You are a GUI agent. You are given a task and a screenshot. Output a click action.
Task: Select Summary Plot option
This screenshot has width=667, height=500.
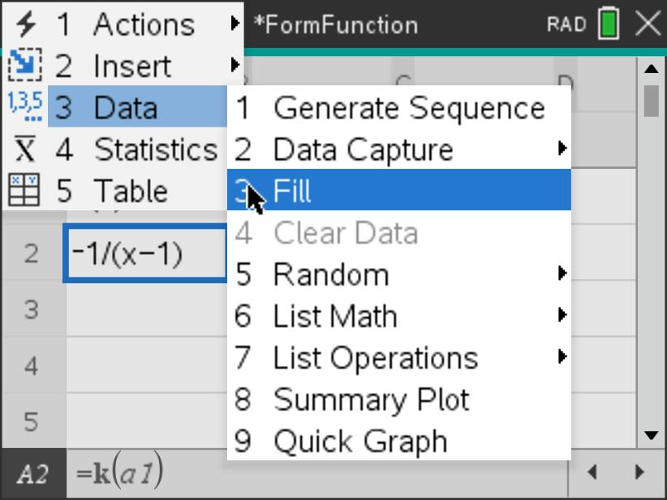371,399
